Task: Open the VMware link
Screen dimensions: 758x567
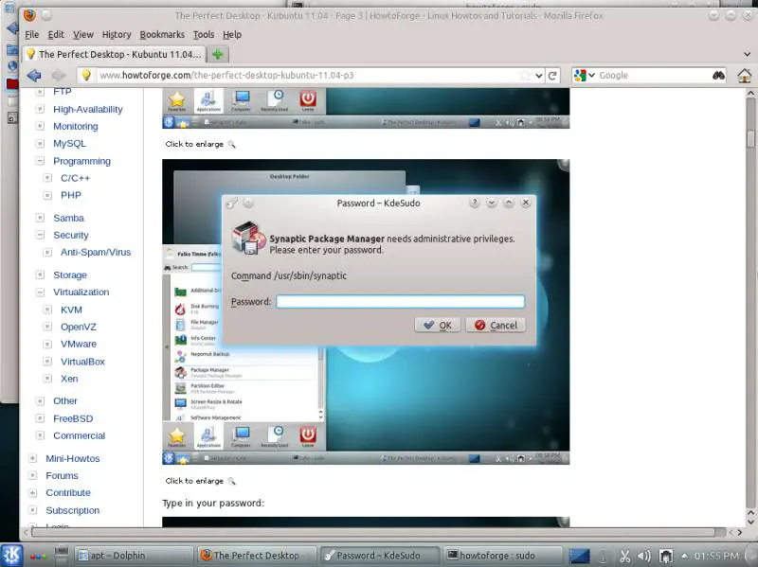Action: coord(79,344)
